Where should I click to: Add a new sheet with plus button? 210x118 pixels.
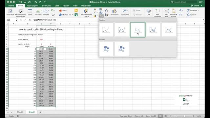pyautogui.click(x=40, y=112)
